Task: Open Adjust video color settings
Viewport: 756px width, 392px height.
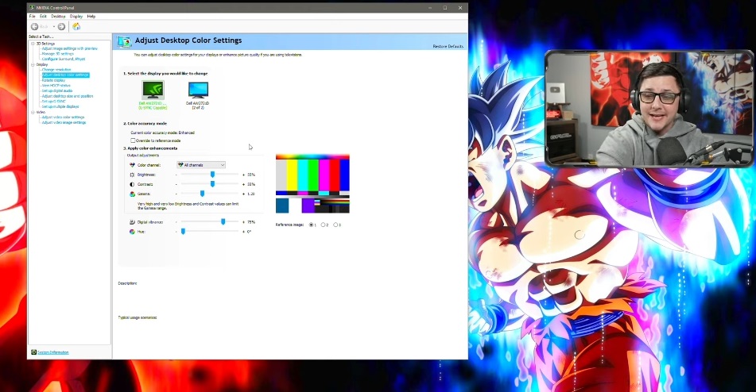Action: (63, 117)
